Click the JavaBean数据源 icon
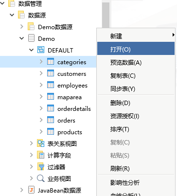The height and width of the screenshot is (196, 177). (31, 190)
